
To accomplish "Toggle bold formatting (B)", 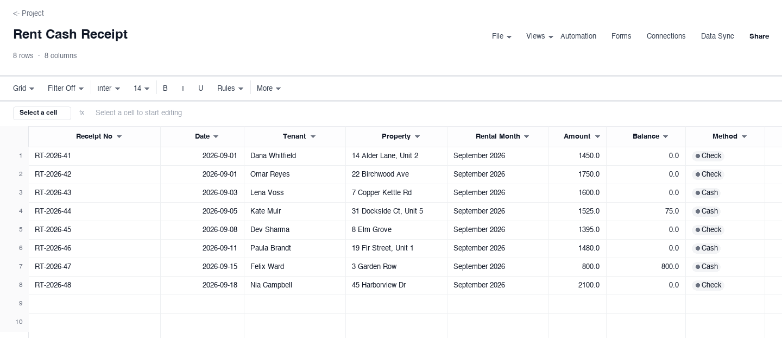I will 165,89.
